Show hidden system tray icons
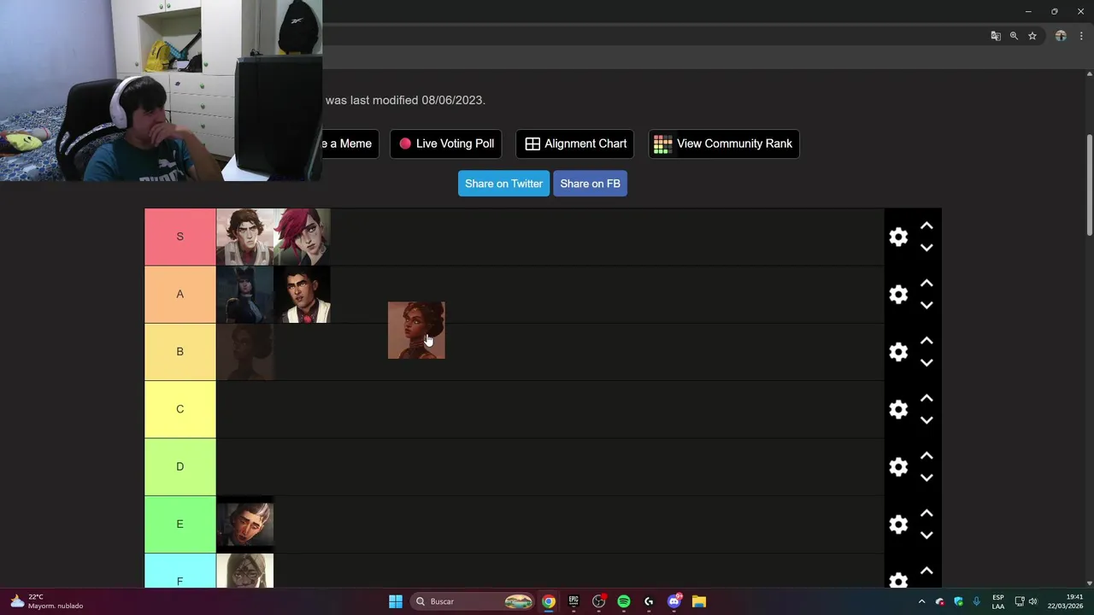 [x=921, y=601]
